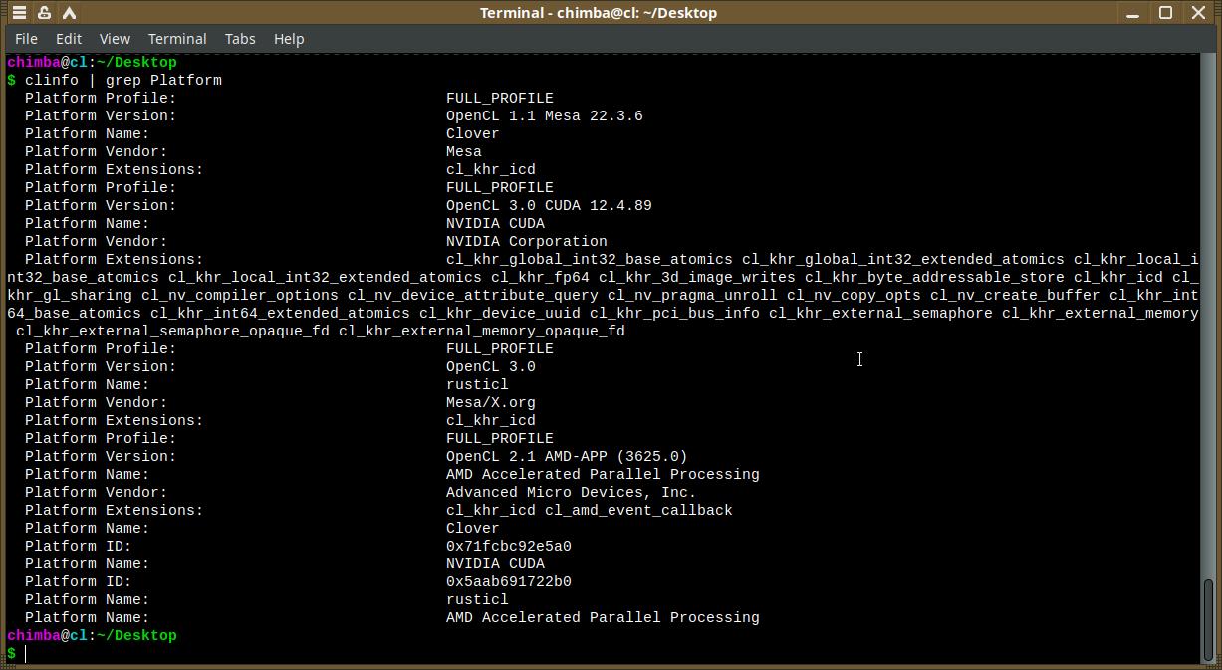This screenshot has height=670, width=1222.
Task: Maximize the Terminal window
Action: point(1165,13)
